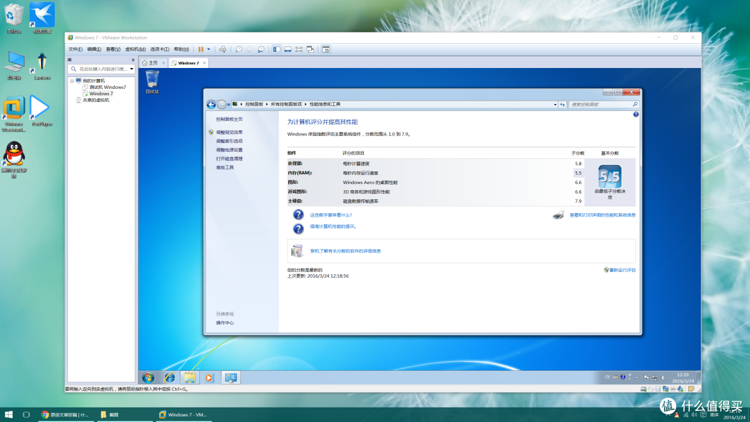Collapse the 我的计算机 tree node
This screenshot has height=422, width=750.
point(72,81)
